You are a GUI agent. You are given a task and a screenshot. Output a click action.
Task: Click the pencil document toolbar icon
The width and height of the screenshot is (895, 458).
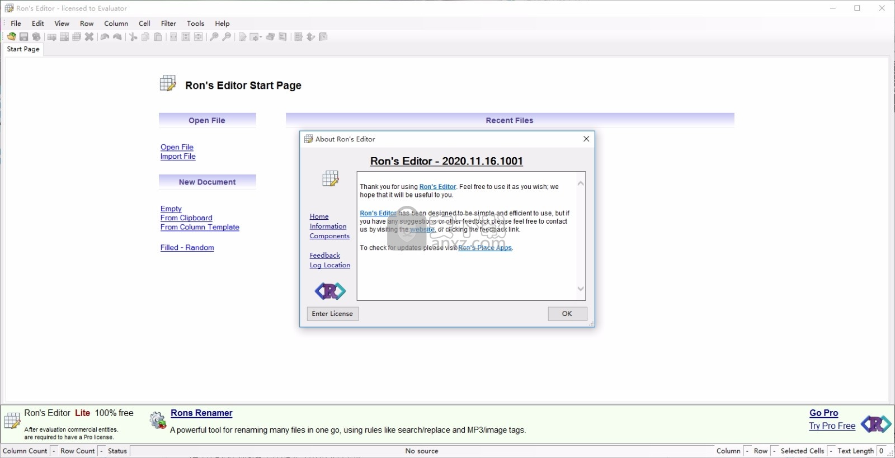[242, 37]
